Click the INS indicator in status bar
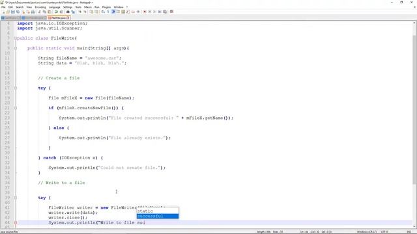417x234 pixels. 409,232
